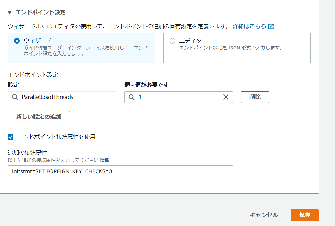
Task: Click the ParallelLoadThreads setting search field
Action: pyautogui.click(x=62, y=97)
